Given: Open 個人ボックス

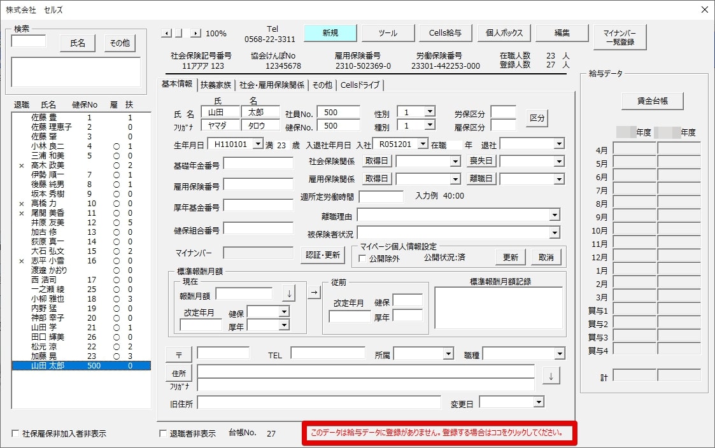Looking at the screenshot, I should pyautogui.click(x=504, y=33).
